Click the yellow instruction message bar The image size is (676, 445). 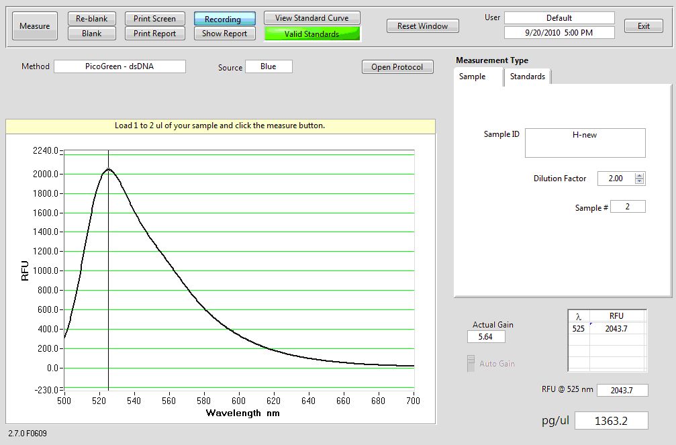[x=220, y=126]
